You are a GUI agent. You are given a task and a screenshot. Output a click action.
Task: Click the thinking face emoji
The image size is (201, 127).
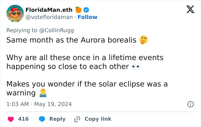tap(144, 40)
